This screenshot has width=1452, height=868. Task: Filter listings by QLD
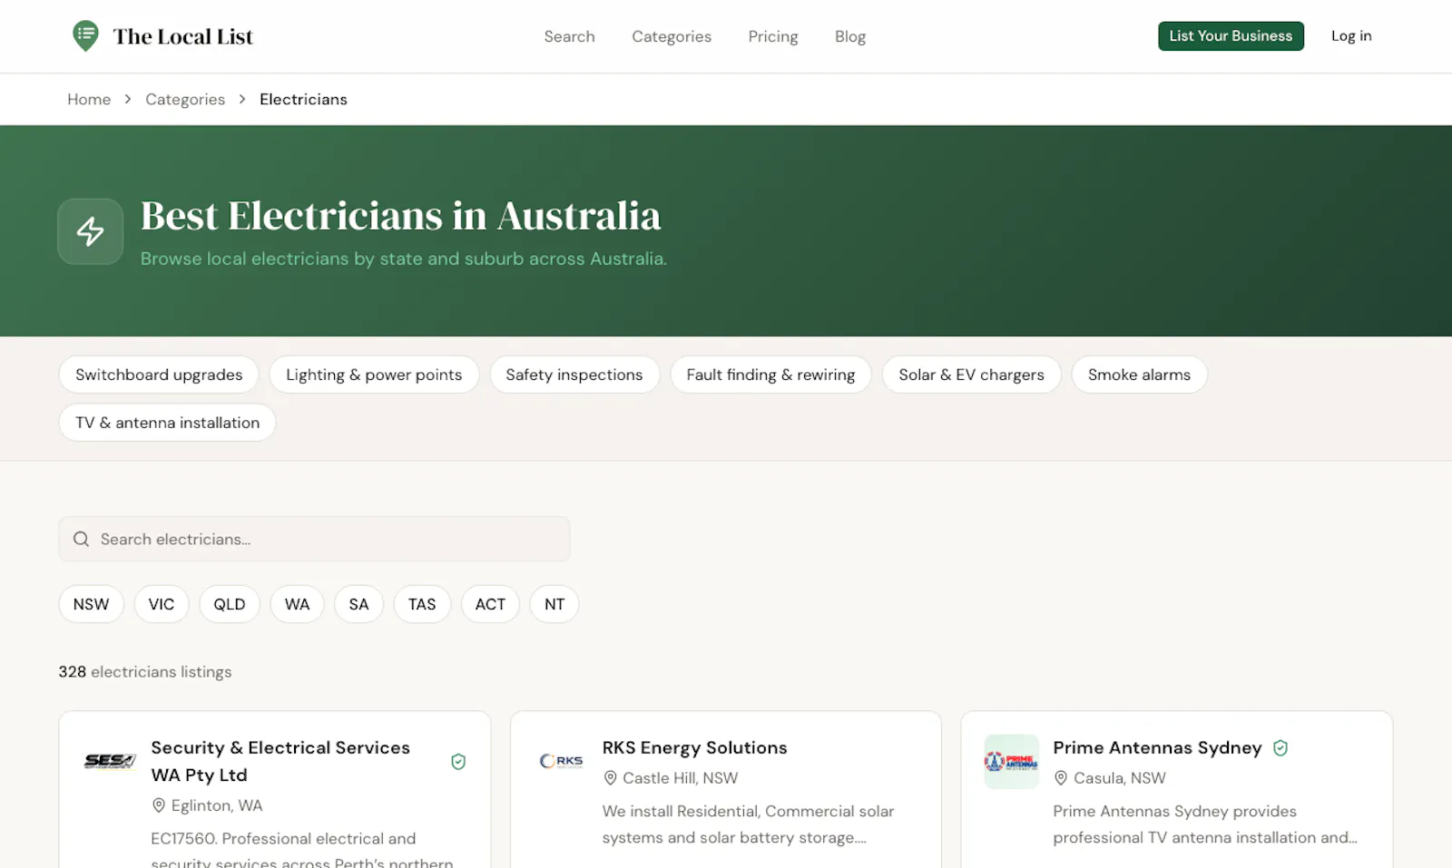pos(230,604)
